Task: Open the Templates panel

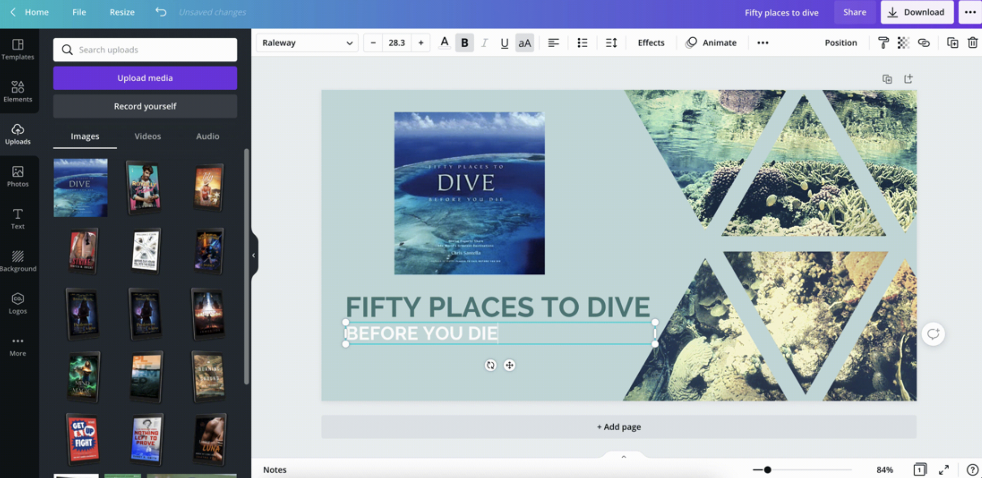Action: (x=17, y=49)
